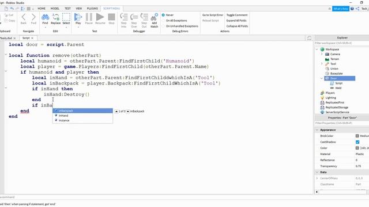Choose On Unhandled Exceptions option

click(x=163, y=26)
